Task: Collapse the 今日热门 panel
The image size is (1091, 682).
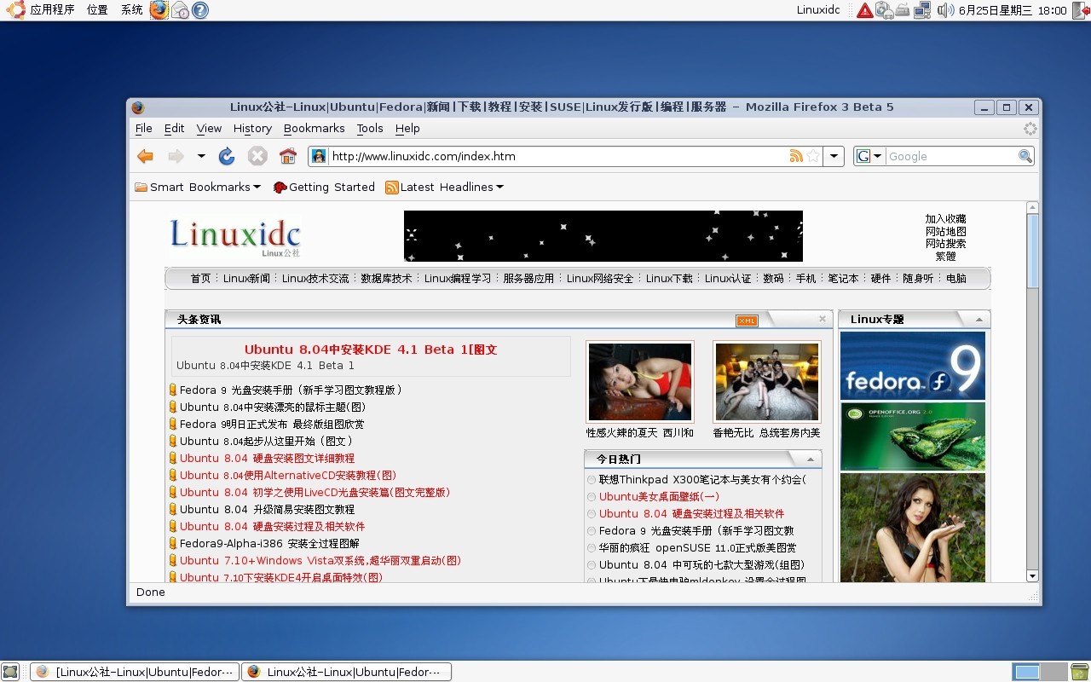Action: [x=811, y=459]
